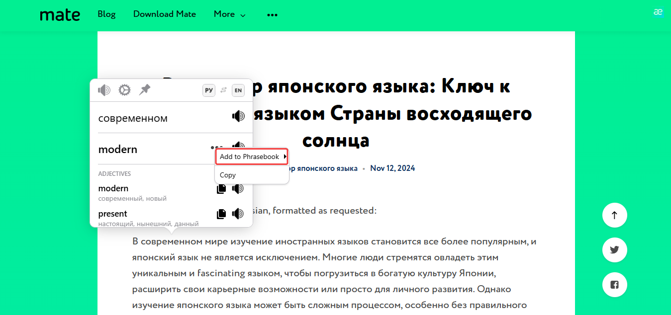Screen dimensions: 671x315
Task: Copy the adjective 'present' translation
Action: pyautogui.click(x=221, y=214)
